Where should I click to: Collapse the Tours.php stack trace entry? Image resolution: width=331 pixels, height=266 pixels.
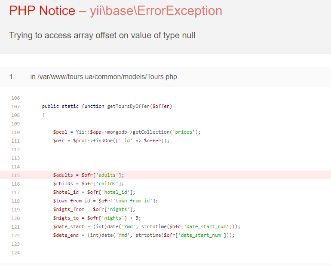tap(103, 77)
